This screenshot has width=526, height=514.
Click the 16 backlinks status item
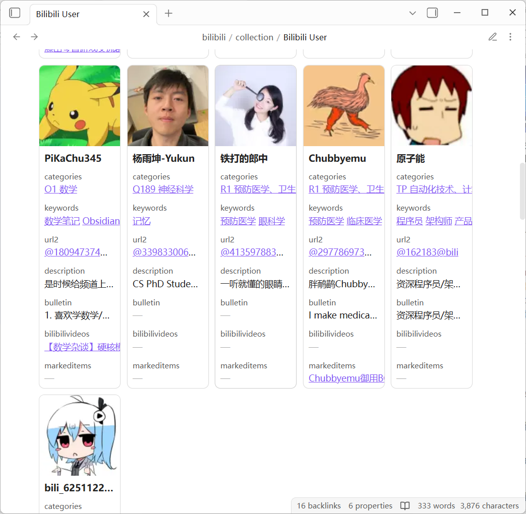319,505
